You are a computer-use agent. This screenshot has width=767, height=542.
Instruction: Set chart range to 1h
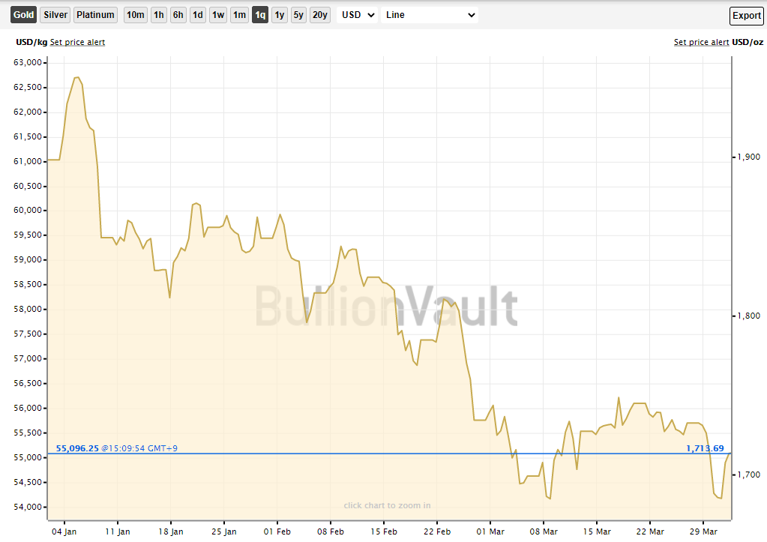point(158,15)
